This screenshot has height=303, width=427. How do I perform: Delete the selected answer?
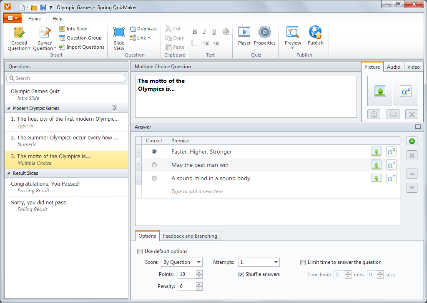click(x=412, y=155)
